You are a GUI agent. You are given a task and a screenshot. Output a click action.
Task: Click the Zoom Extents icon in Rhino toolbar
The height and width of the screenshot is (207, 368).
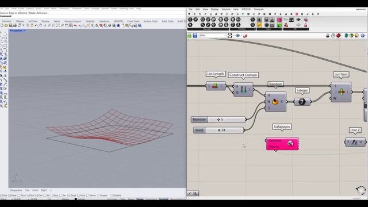tap(58, 25)
